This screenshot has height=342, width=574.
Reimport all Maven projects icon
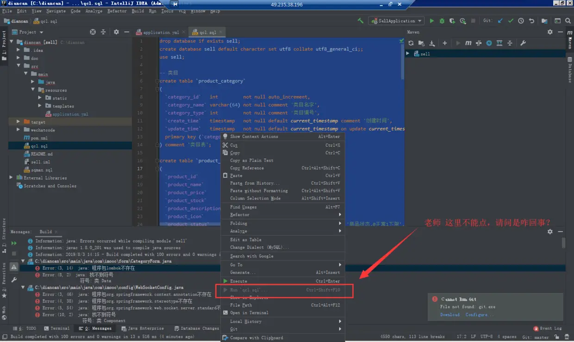tap(411, 43)
